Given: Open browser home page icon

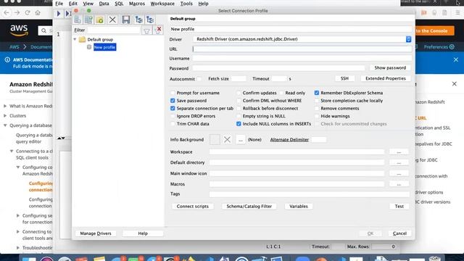Looking at the screenshot, I should pos(38,13).
